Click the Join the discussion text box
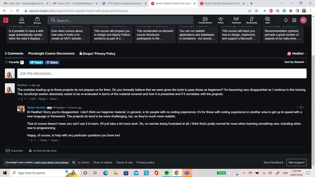 [x=162, y=73]
